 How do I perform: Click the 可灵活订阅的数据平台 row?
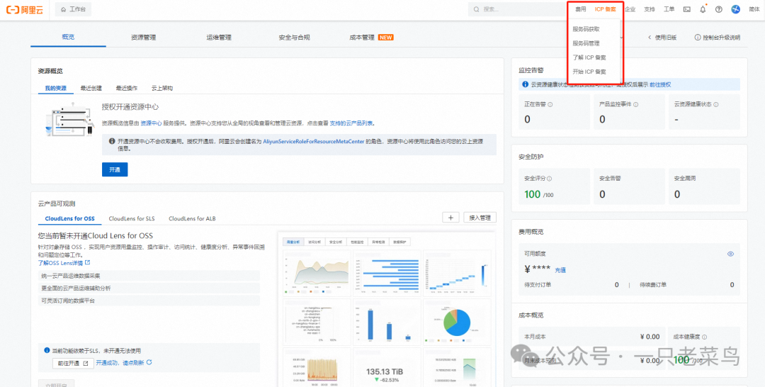tap(149, 301)
